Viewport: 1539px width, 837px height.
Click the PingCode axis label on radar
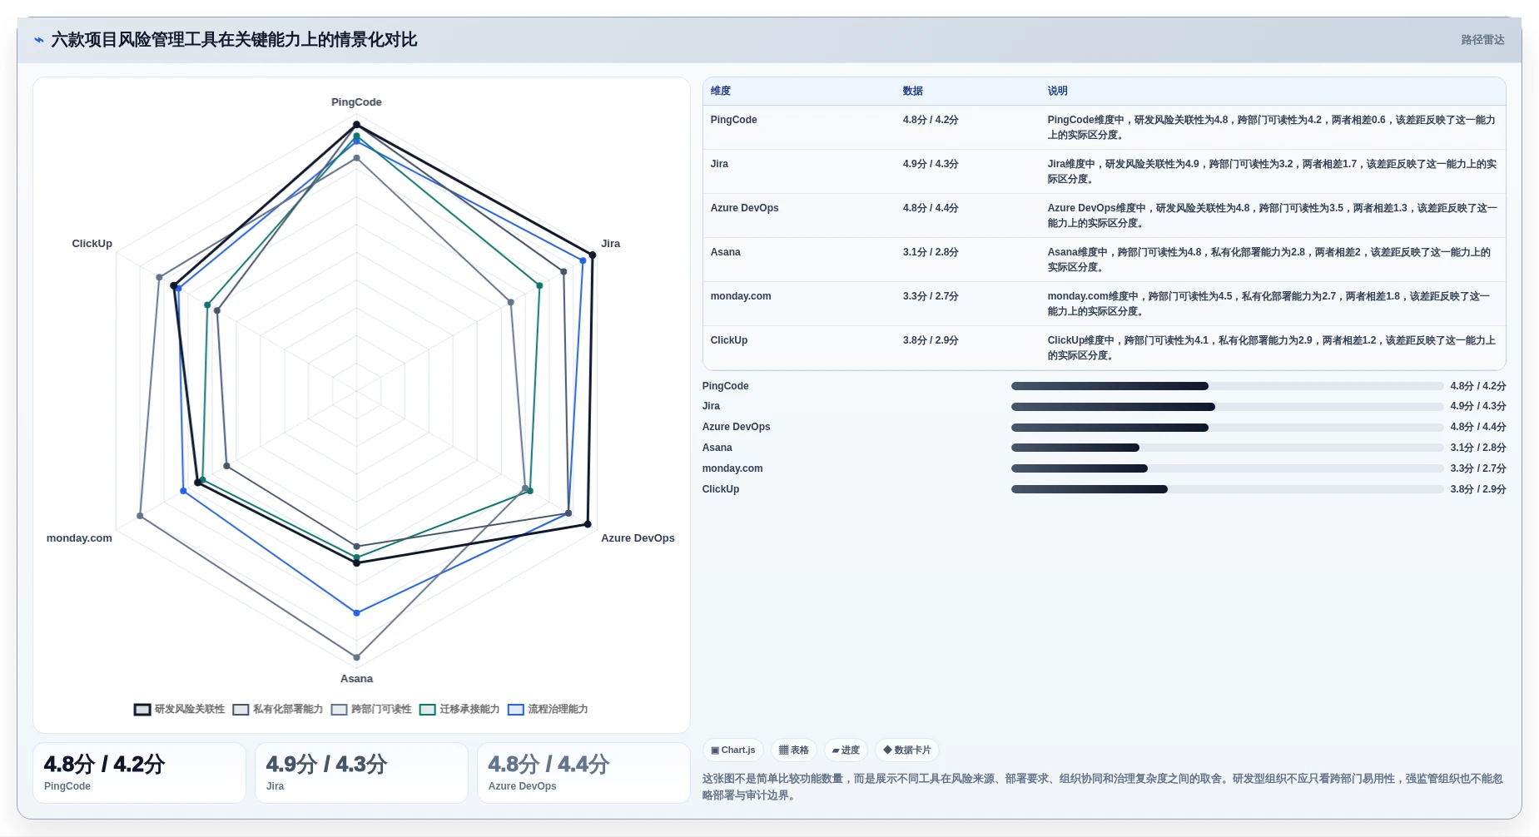356,102
